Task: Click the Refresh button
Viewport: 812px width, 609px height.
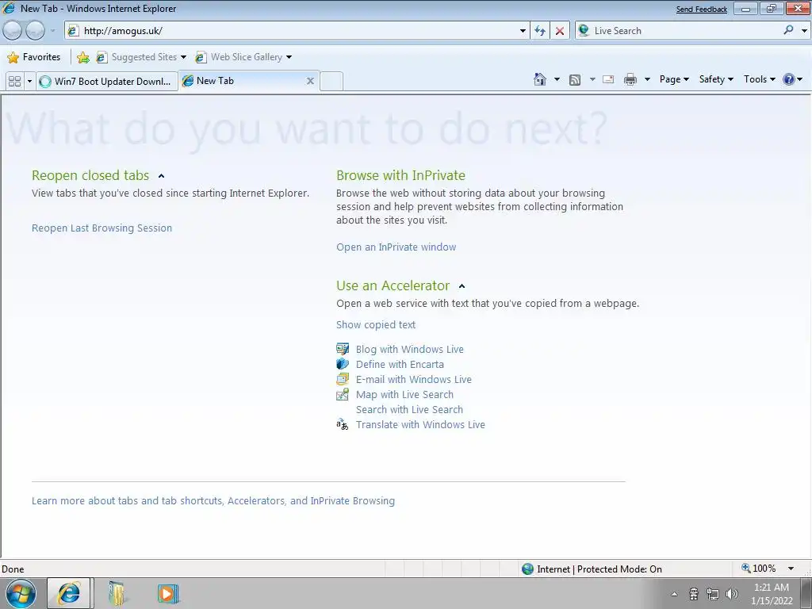Action: coord(540,31)
